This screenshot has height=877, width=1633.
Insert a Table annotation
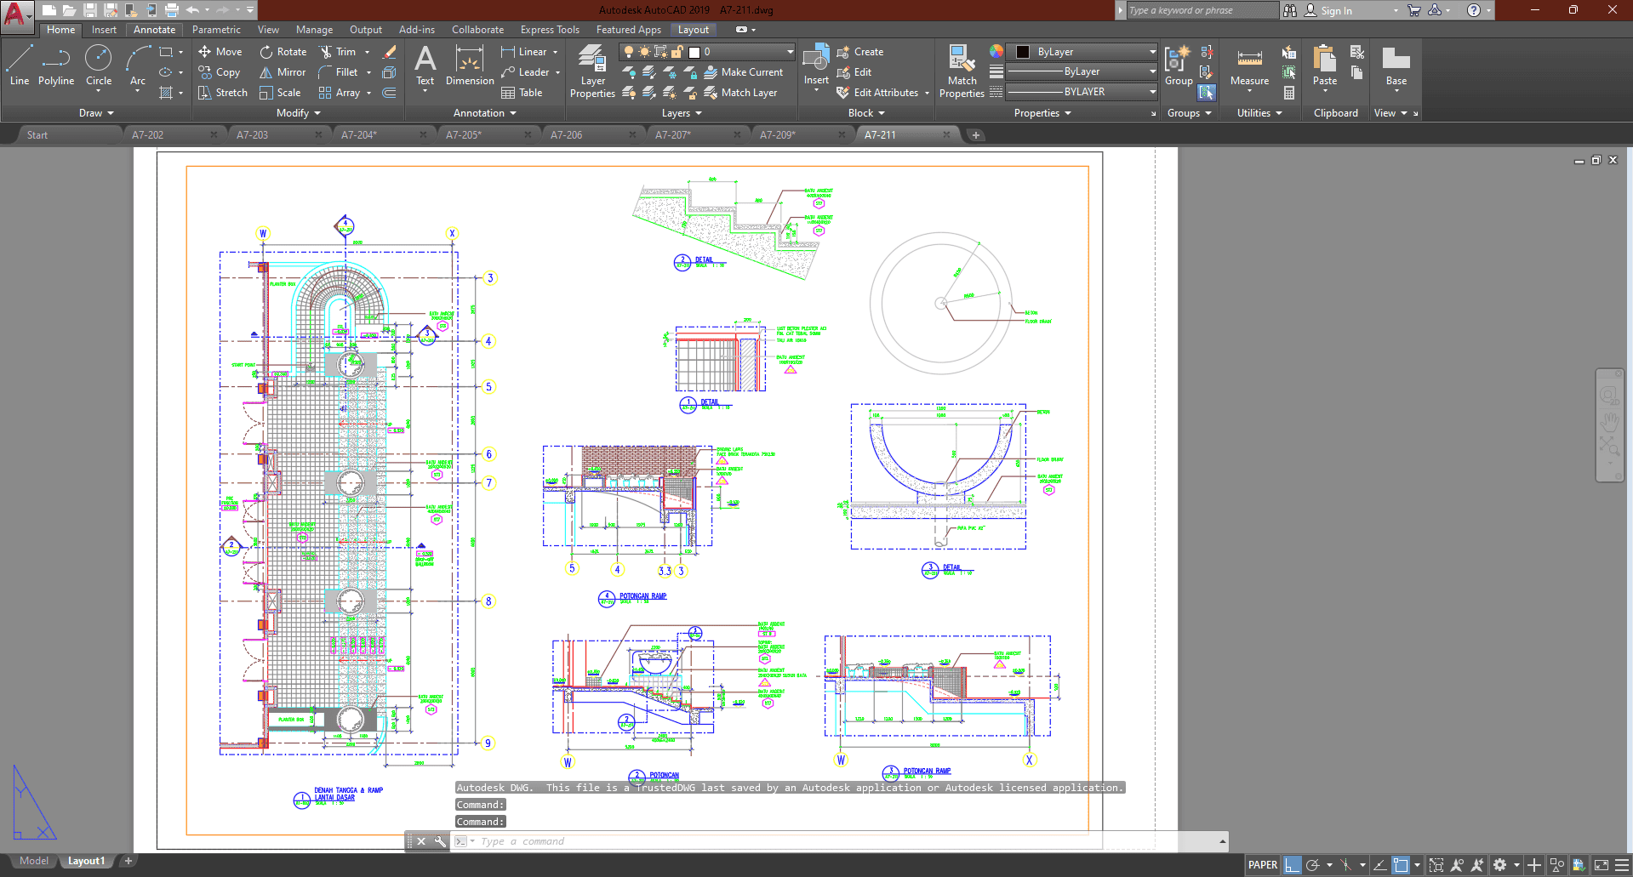(522, 93)
